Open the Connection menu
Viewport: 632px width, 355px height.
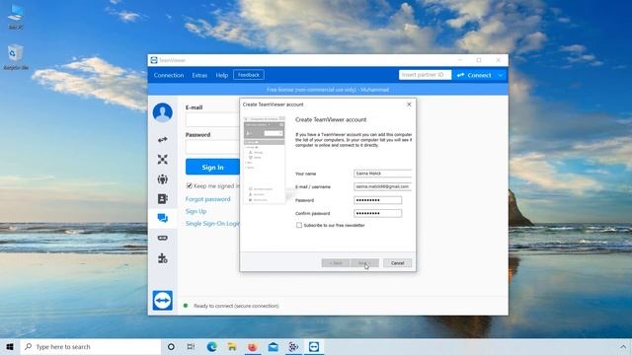[x=169, y=75]
